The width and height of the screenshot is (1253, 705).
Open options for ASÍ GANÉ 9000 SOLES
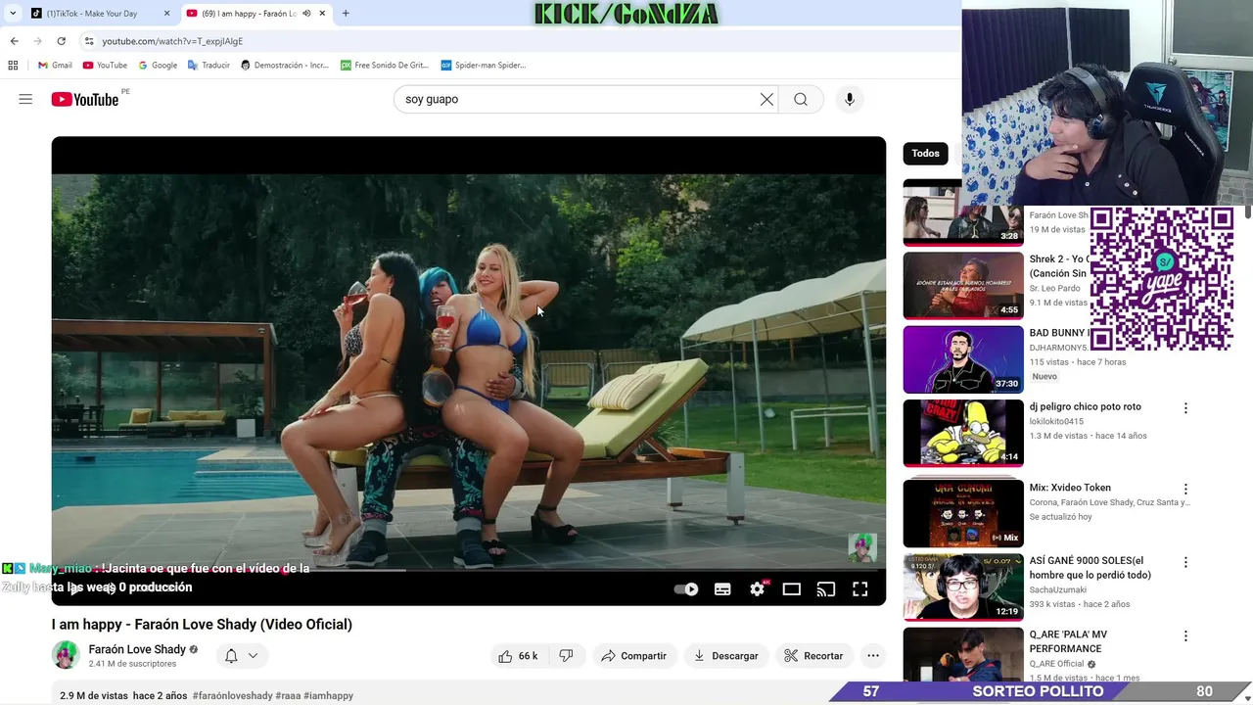1185,562
